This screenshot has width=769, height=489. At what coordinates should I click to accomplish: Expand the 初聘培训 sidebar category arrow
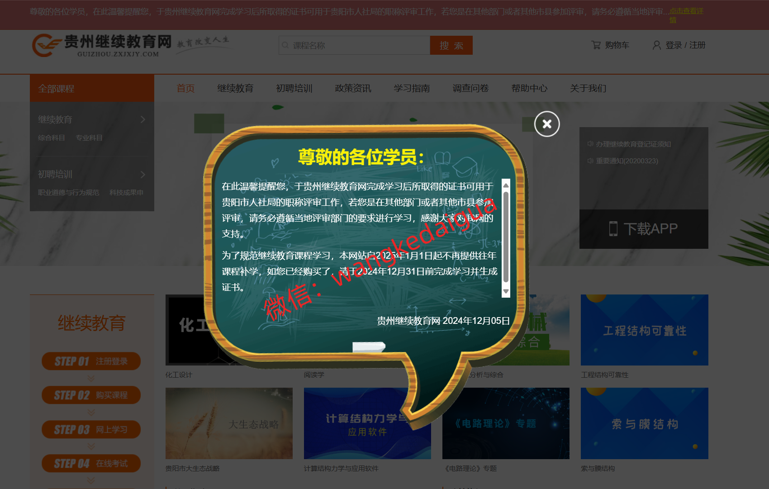click(142, 174)
